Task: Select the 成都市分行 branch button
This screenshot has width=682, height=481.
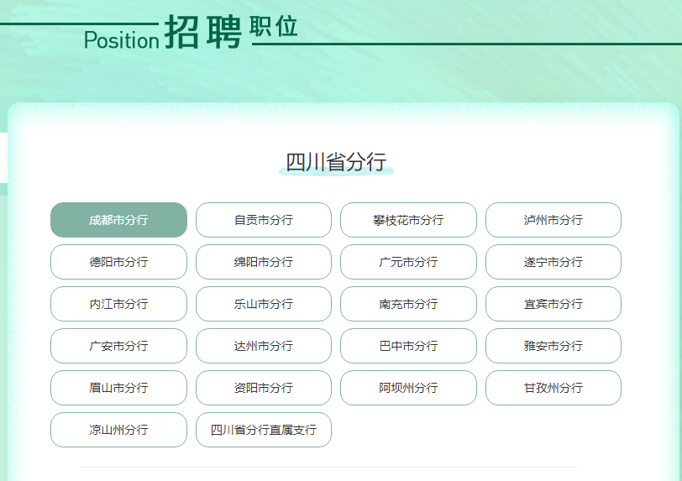Action: 118,220
